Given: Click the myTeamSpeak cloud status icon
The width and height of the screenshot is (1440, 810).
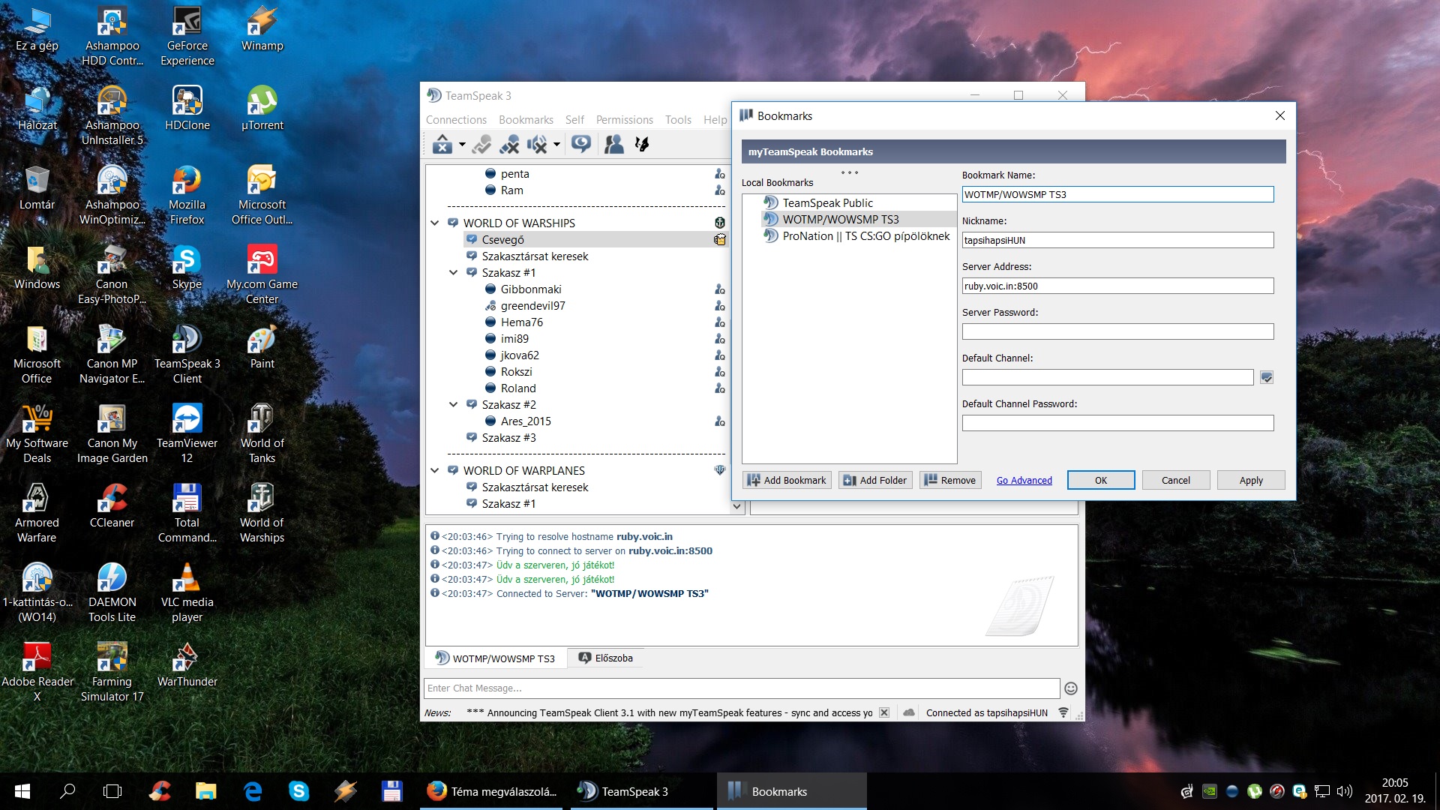Looking at the screenshot, I should coord(909,712).
